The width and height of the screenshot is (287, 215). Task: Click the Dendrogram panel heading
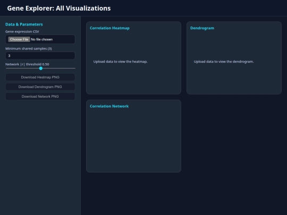coord(202,28)
